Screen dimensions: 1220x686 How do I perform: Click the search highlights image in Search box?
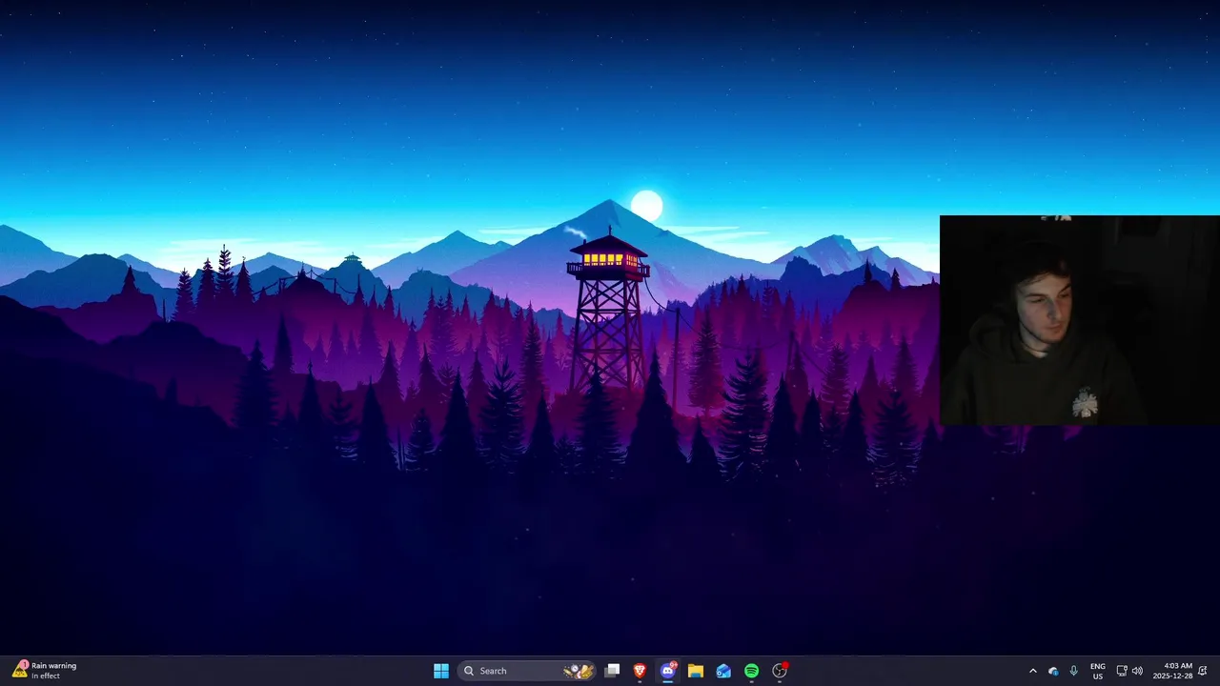(x=579, y=671)
